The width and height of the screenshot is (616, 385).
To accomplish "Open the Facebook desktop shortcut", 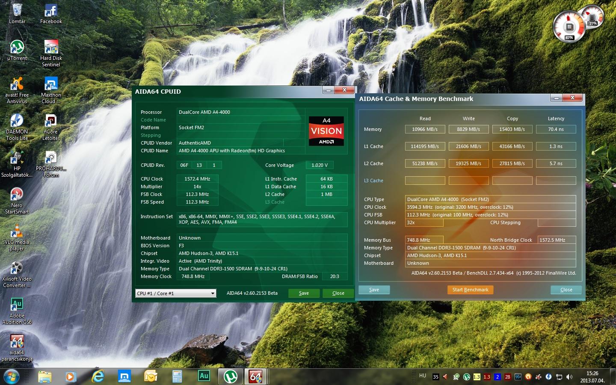I will coord(51,13).
